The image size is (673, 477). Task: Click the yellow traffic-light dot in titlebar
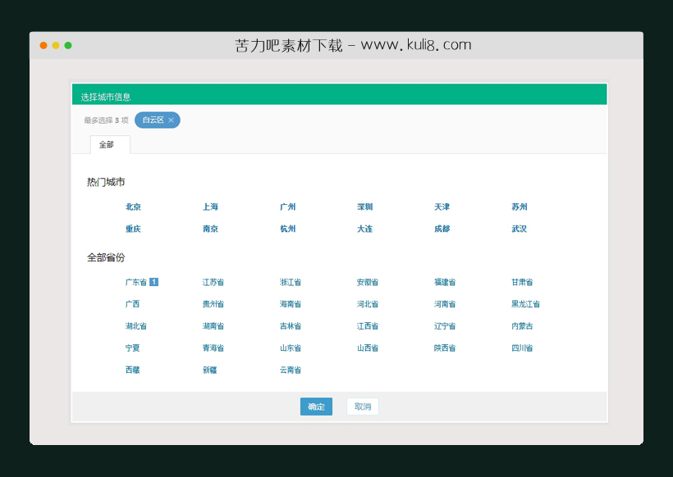(55, 43)
